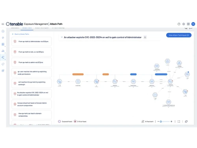Select the leftmost computer node in graph
The width and height of the screenshot is (197, 148).
pyautogui.click(x=59, y=82)
